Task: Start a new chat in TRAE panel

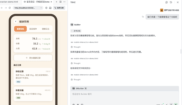Action: pyautogui.click(x=167, y=2)
